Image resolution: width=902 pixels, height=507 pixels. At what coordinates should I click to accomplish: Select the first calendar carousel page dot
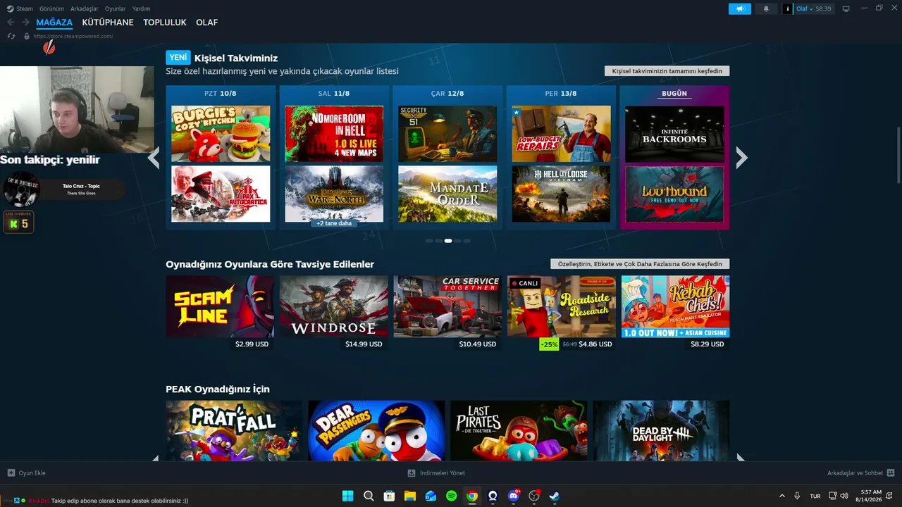click(x=429, y=241)
